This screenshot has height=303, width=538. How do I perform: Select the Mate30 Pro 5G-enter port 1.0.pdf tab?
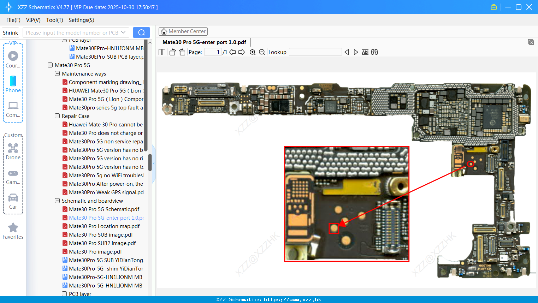204,42
